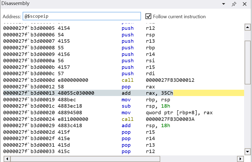Image resolution: width=252 pixels, height=162 pixels.
Task: Pin the Disassembly panel with pushpin icon
Action: [x=234, y=4]
